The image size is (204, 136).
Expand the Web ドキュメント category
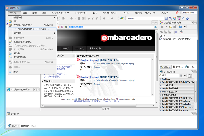pyautogui.click(x=160, y=92)
